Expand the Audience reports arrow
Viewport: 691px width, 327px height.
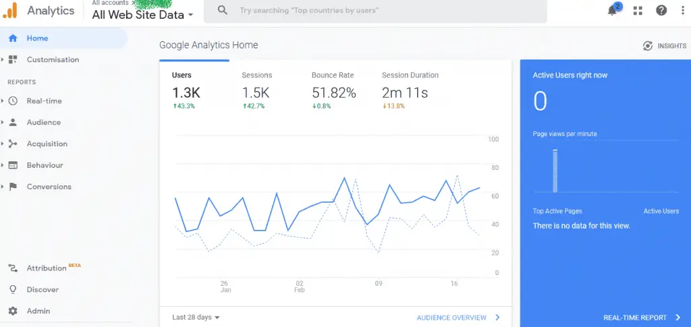coord(2,122)
